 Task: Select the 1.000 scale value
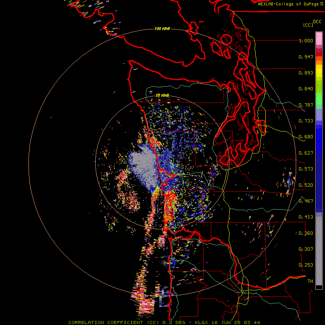(x=306, y=40)
